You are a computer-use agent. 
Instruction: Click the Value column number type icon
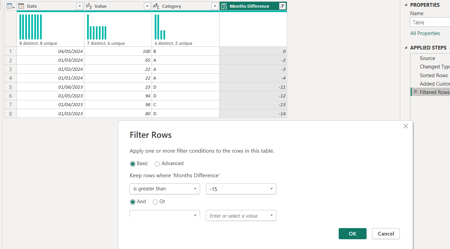tap(89, 6)
